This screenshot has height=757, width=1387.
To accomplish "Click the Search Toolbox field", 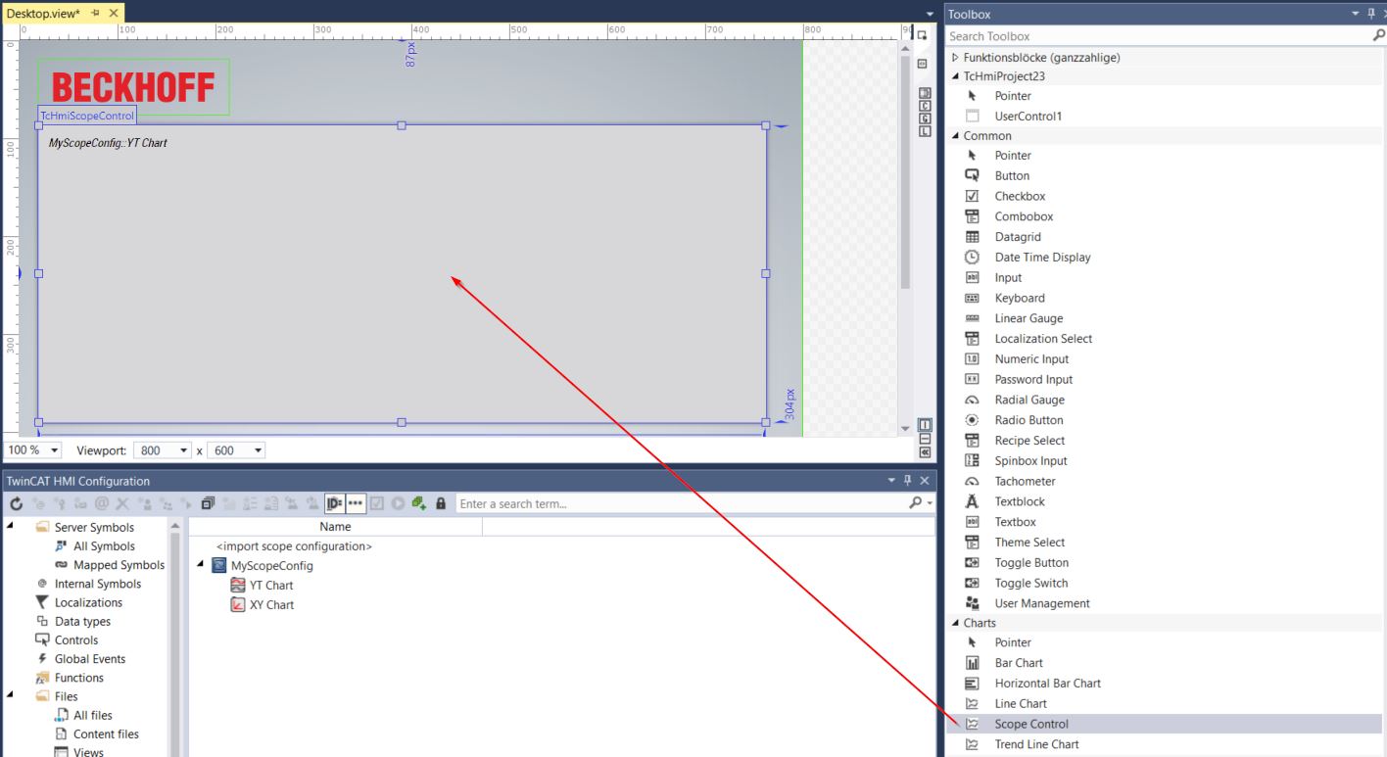I will pos(1159,36).
